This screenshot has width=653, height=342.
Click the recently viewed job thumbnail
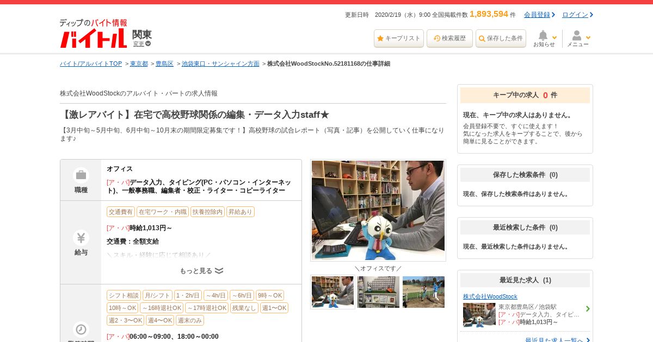pyautogui.click(x=479, y=315)
